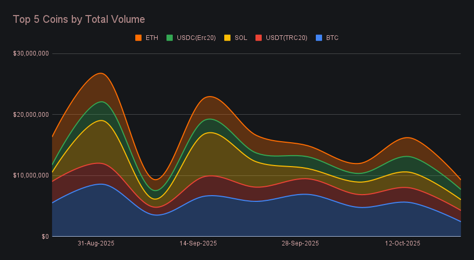The height and width of the screenshot is (260, 474).
Task: Toggle the ETH series legend label
Action: (152, 38)
